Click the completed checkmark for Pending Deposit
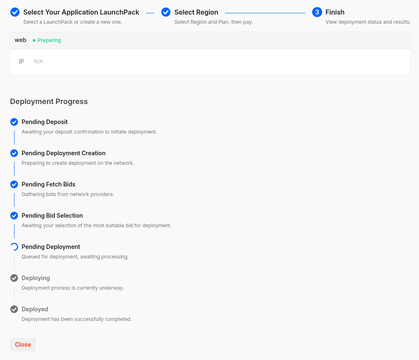The height and width of the screenshot is (360, 419). (14, 122)
